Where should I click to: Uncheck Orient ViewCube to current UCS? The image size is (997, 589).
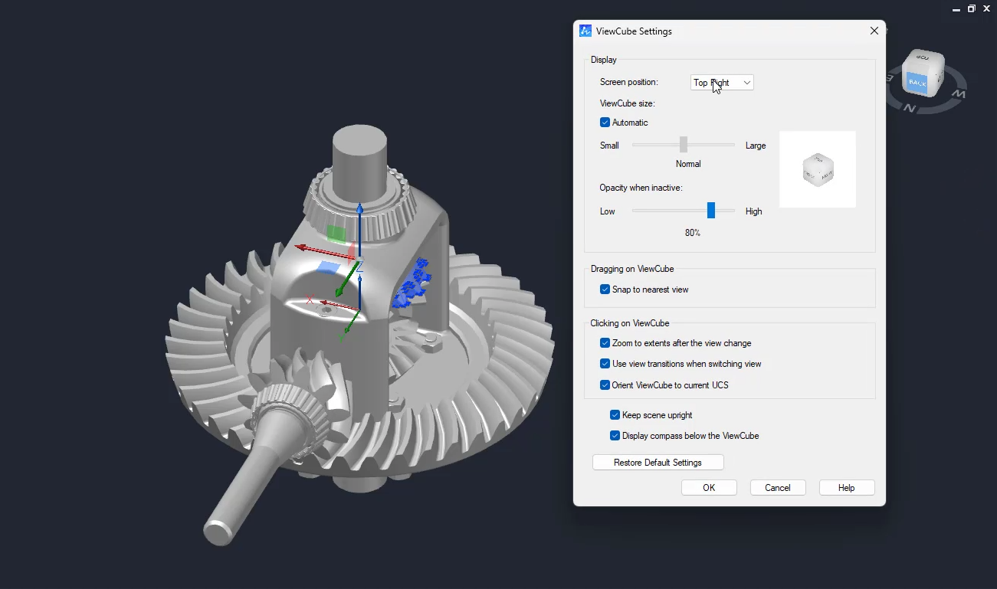click(605, 385)
